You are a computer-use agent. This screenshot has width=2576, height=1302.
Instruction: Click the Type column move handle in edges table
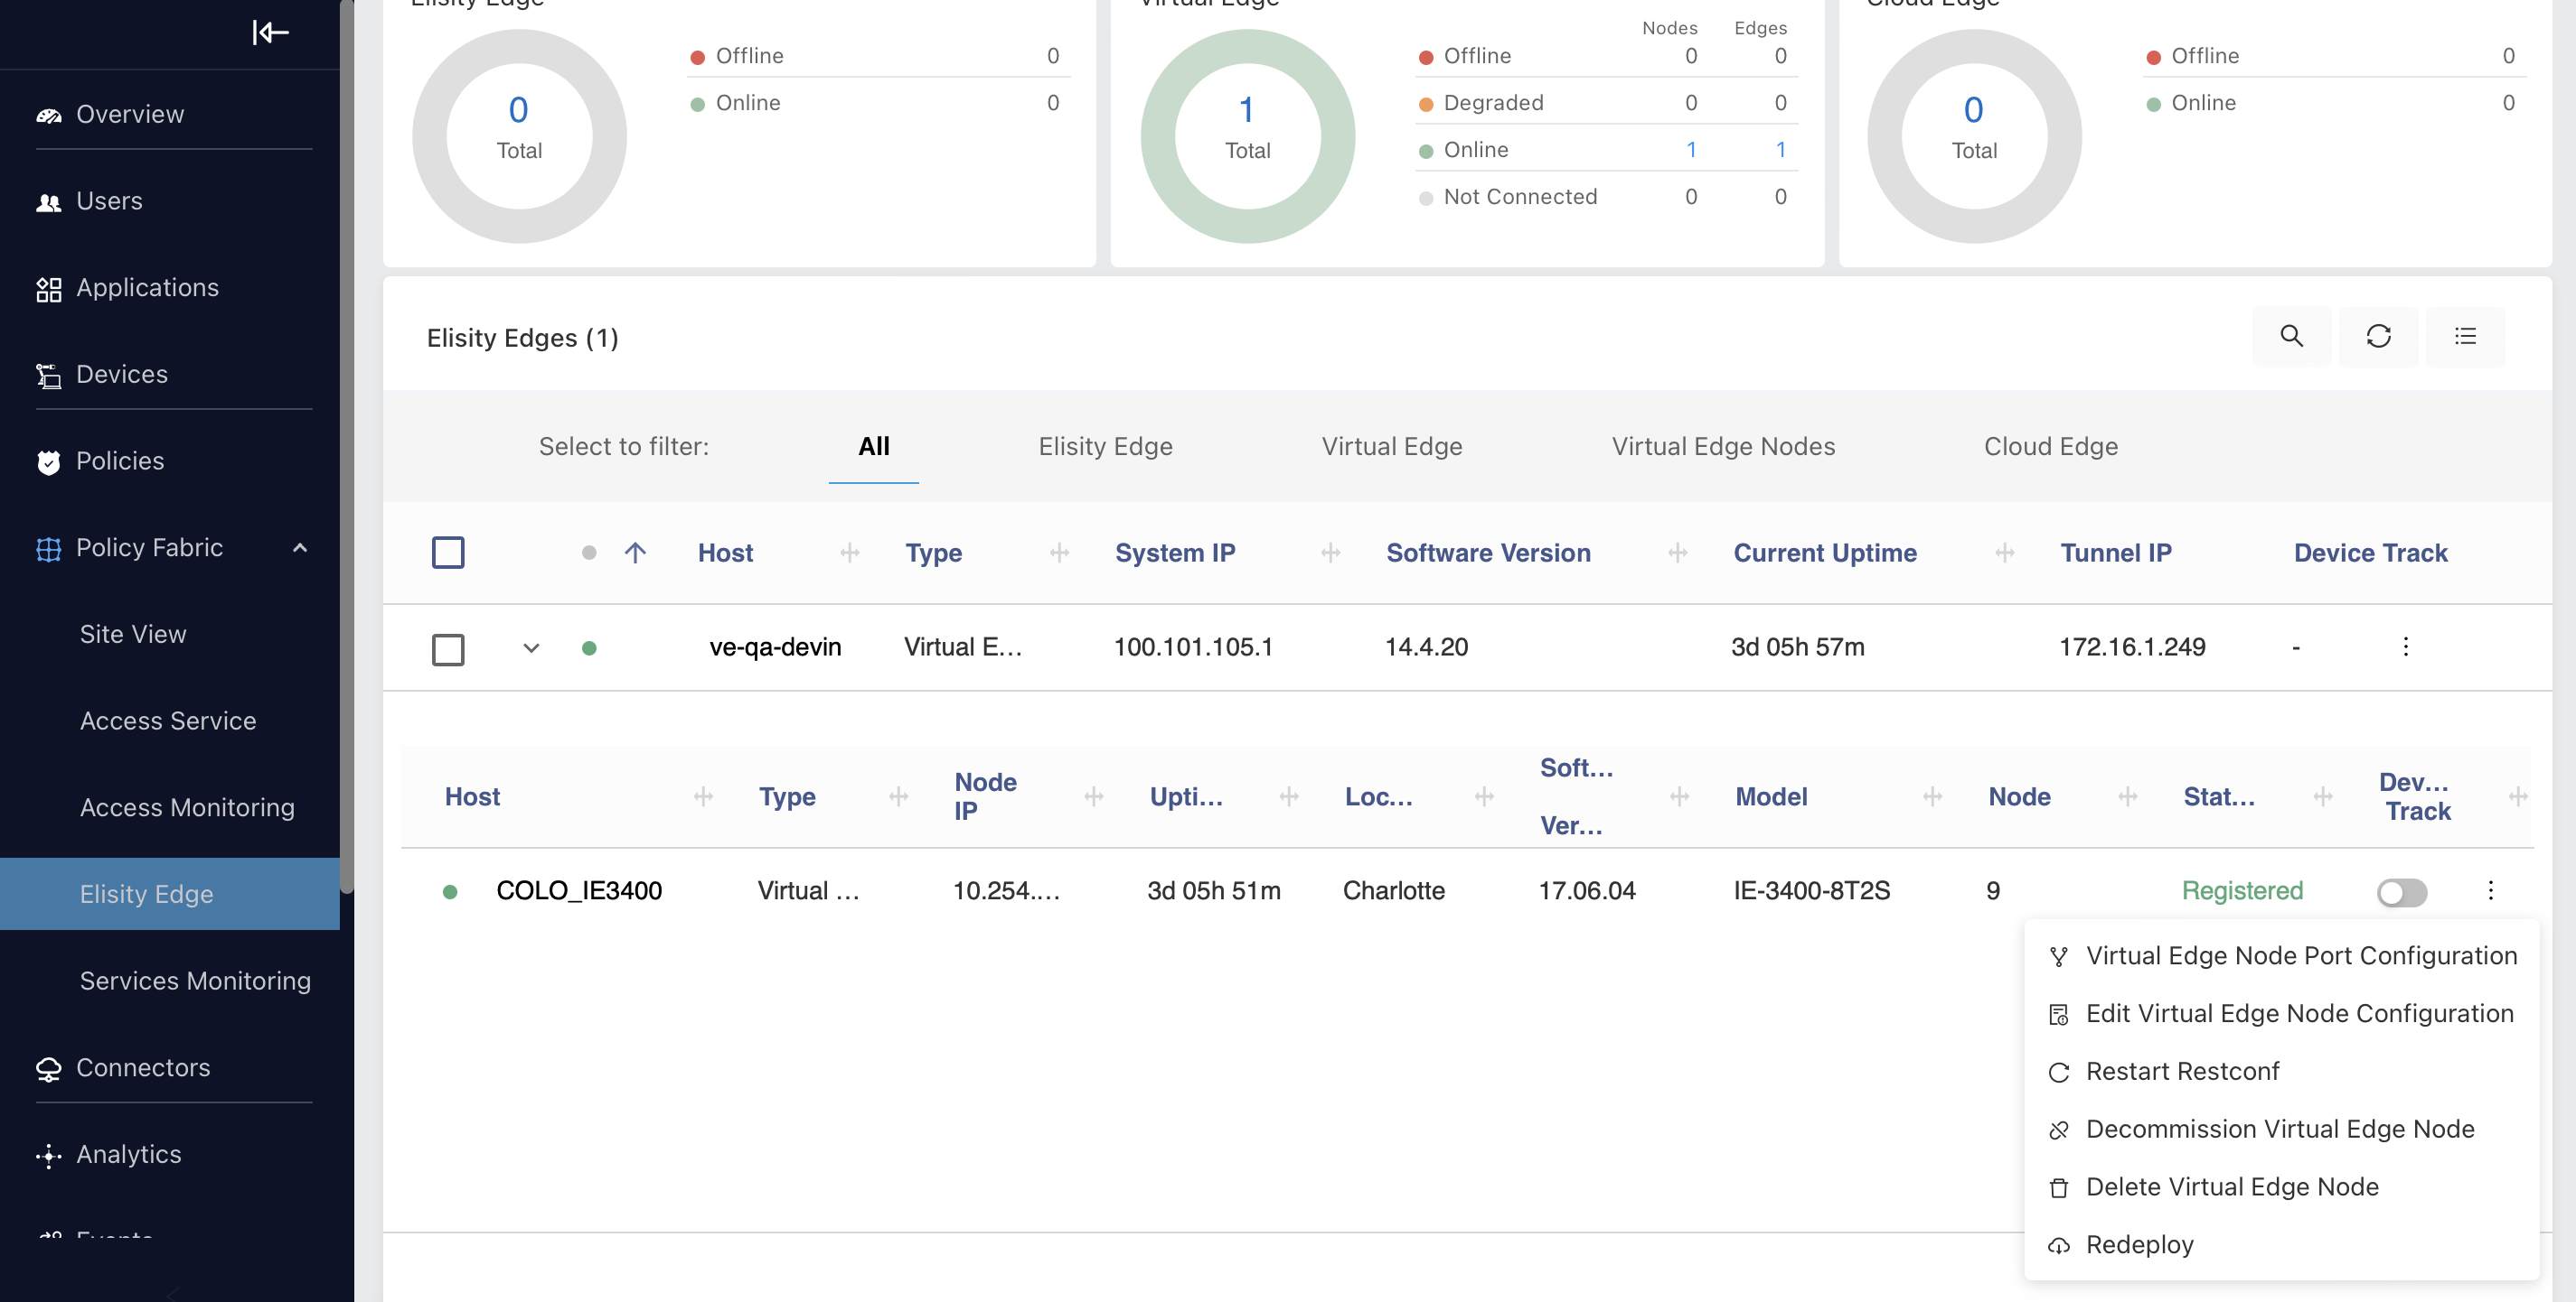coord(1059,553)
